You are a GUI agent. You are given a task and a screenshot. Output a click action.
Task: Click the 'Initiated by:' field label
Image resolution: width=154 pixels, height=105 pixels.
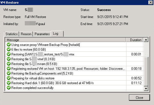[11, 24]
